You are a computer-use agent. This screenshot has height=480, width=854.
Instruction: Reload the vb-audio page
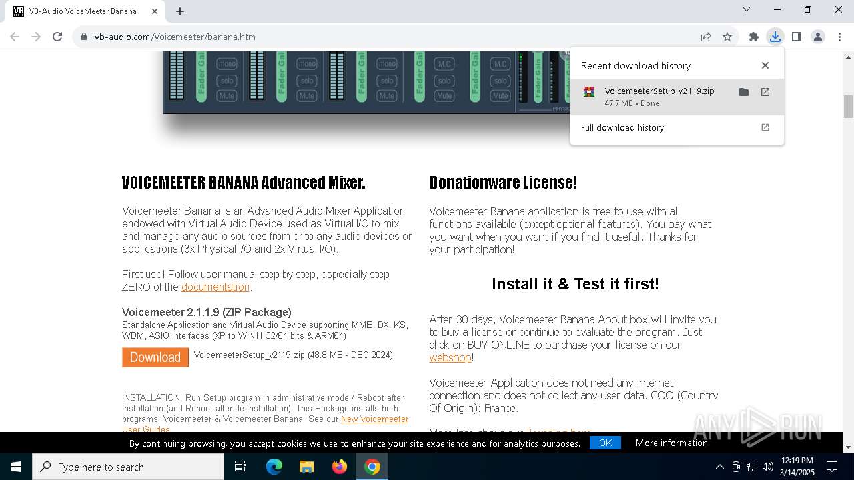57,37
